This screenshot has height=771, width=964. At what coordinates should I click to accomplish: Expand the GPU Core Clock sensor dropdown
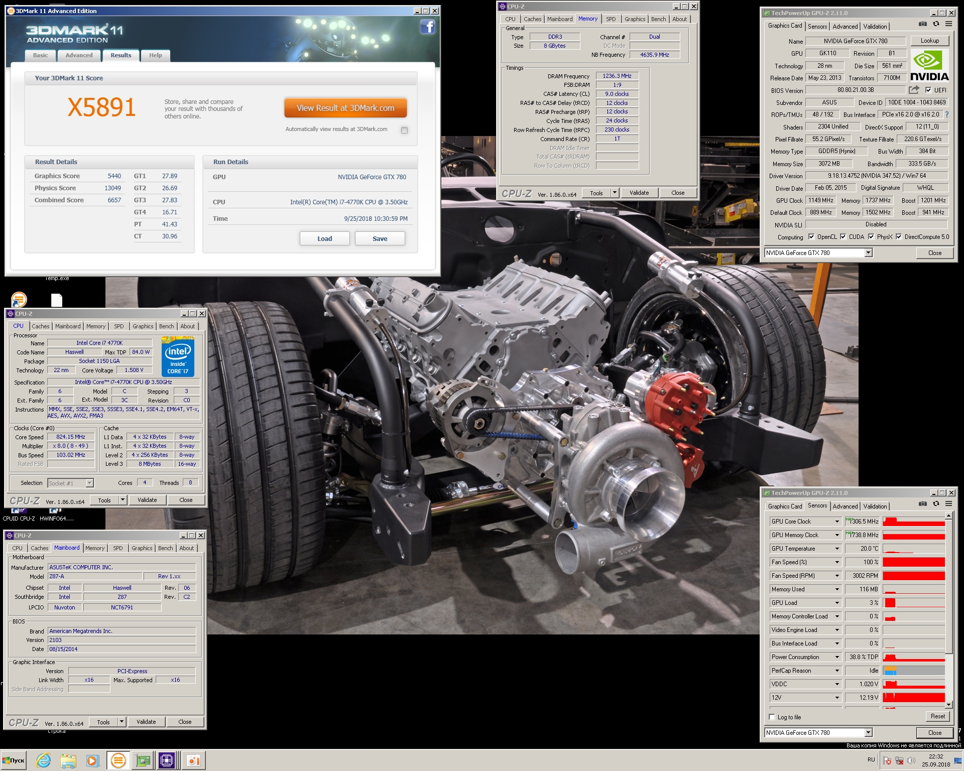point(837,522)
